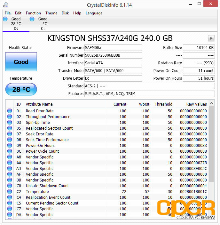Select the D: drive status icon
Viewport: 220px width, 225px height.
tap(5, 19)
